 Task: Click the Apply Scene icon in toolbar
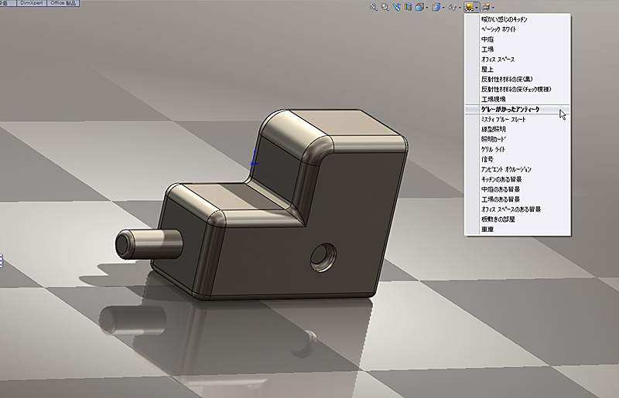[469, 7]
